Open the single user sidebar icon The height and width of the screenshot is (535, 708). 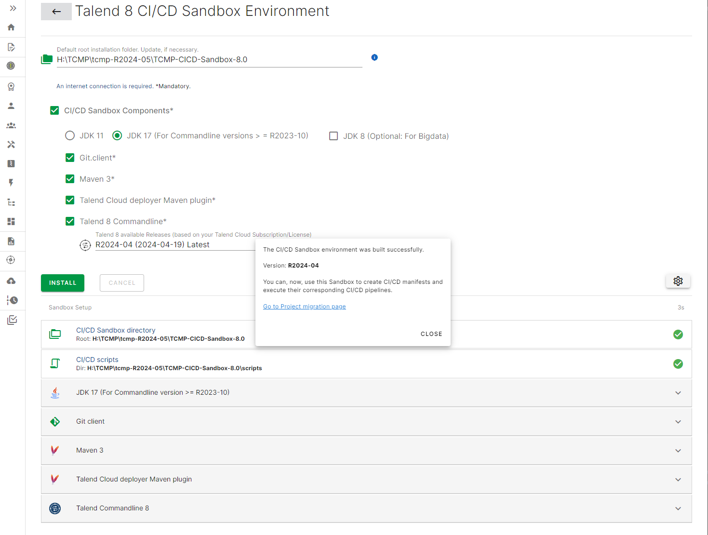click(x=11, y=106)
